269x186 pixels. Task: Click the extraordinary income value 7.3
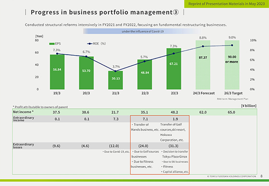(x=116, y=119)
